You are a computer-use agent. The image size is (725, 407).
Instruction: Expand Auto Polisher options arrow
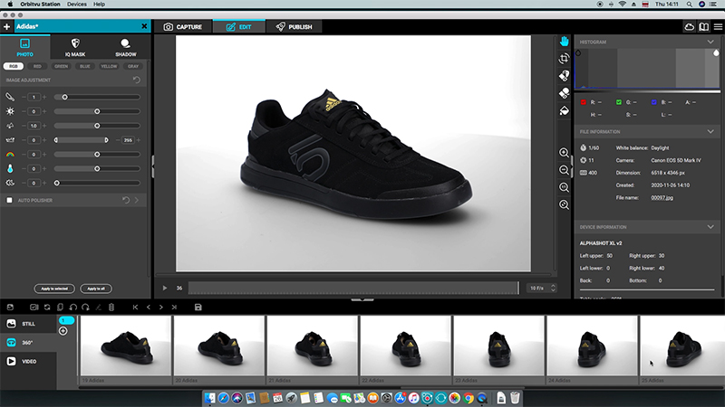tap(137, 200)
